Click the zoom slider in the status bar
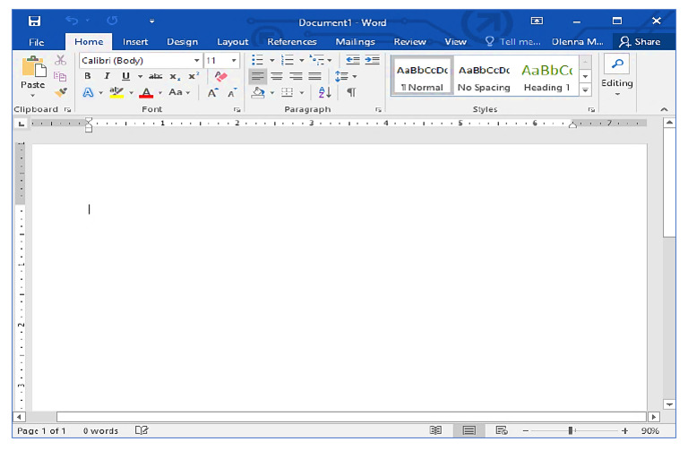The width and height of the screenshot is (688, 450). click(x=571, y=430)
